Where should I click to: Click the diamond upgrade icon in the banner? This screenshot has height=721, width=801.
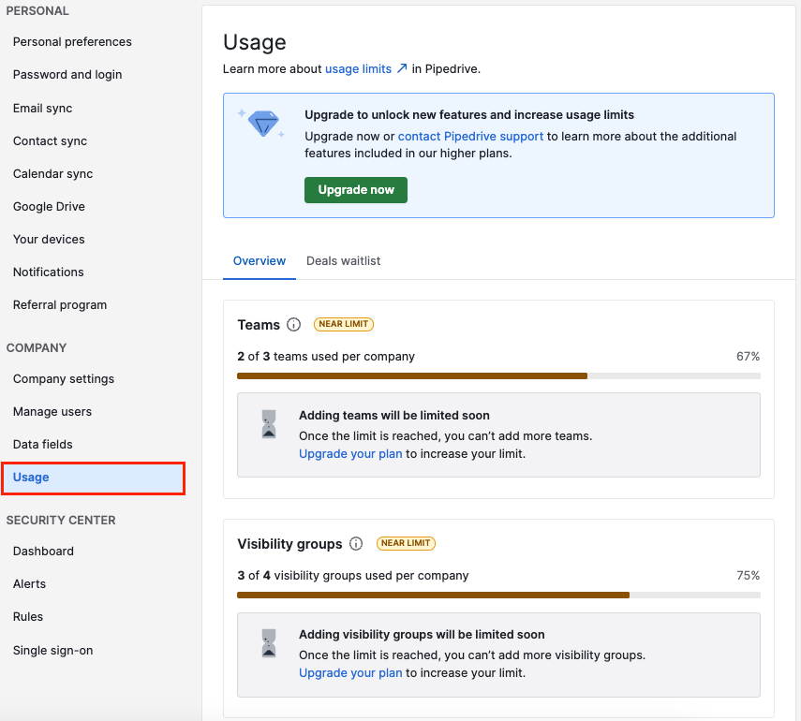click(265, 123)
